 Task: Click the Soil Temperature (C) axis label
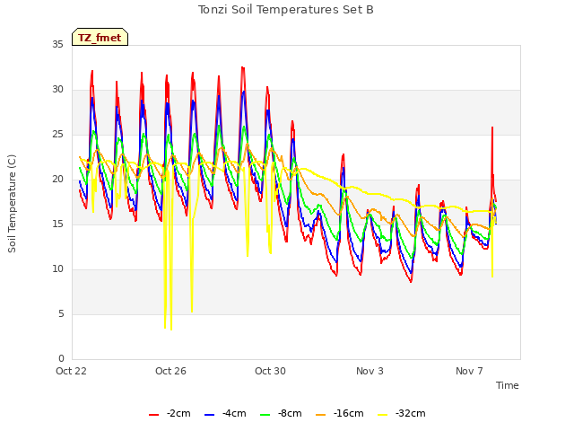click(12, 204)
